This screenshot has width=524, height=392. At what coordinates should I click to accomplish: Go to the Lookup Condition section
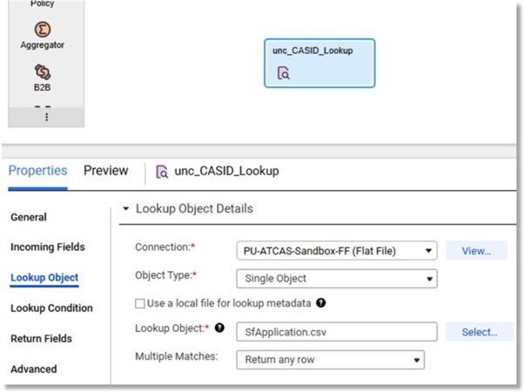[51, 308]
